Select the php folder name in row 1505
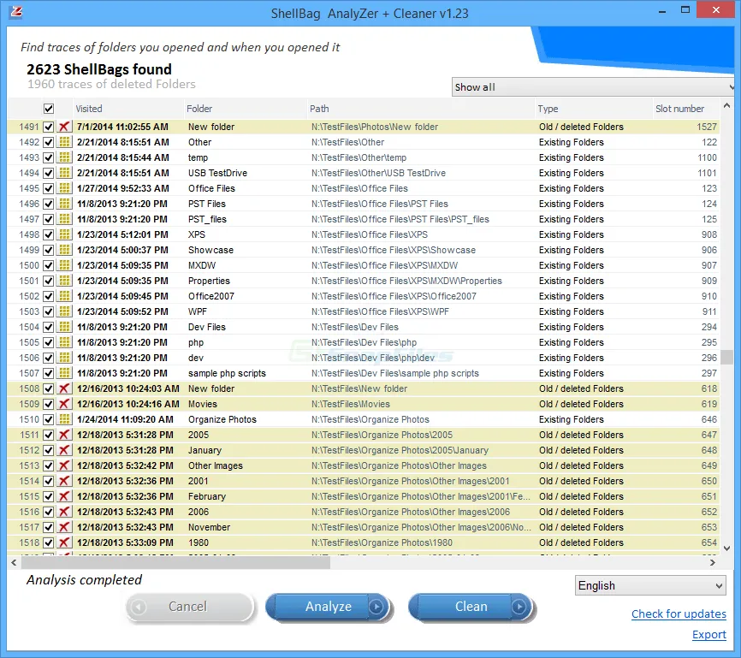Screen dimensions: 741x658 point(196,343)
